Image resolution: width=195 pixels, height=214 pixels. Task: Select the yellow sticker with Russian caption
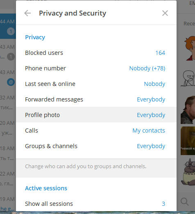coord(188,141)
